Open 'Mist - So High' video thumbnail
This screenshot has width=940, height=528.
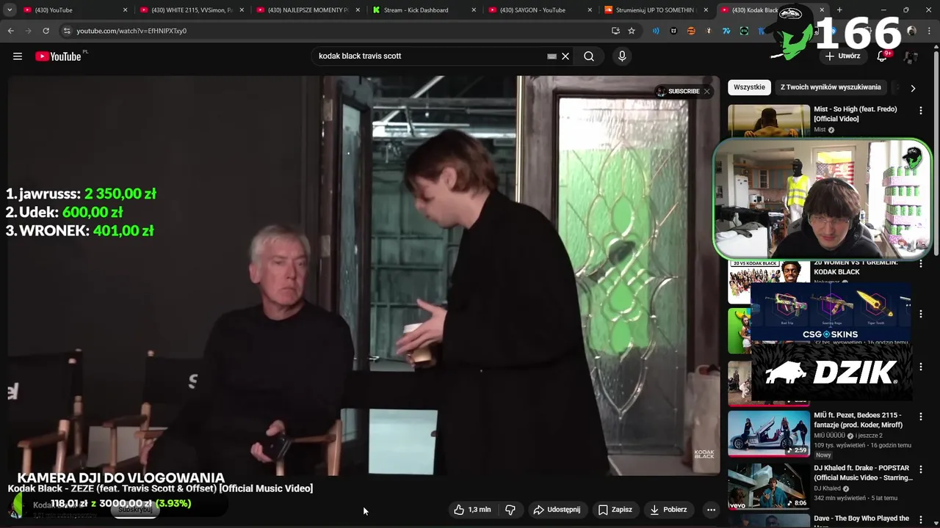click(769, 121)
